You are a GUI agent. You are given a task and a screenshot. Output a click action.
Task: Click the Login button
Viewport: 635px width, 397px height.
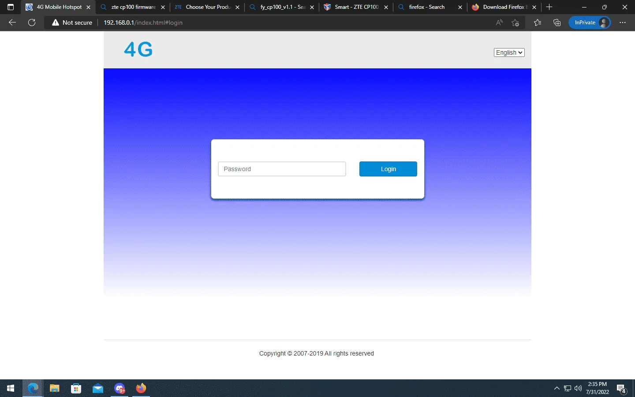(388, 169)
